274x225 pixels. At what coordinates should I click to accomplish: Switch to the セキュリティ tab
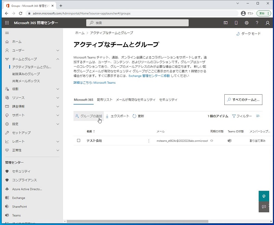(x=168, y=100)
